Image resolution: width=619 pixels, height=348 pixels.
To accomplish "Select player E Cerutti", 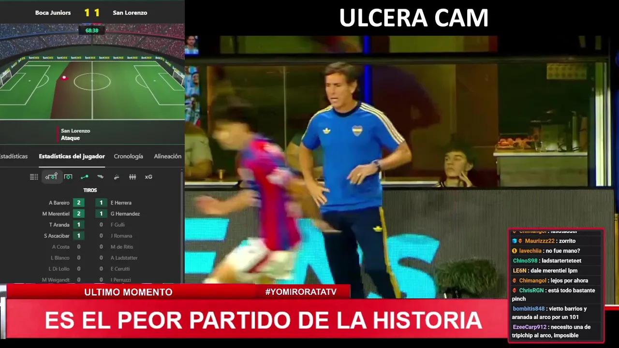I will 120,269.
